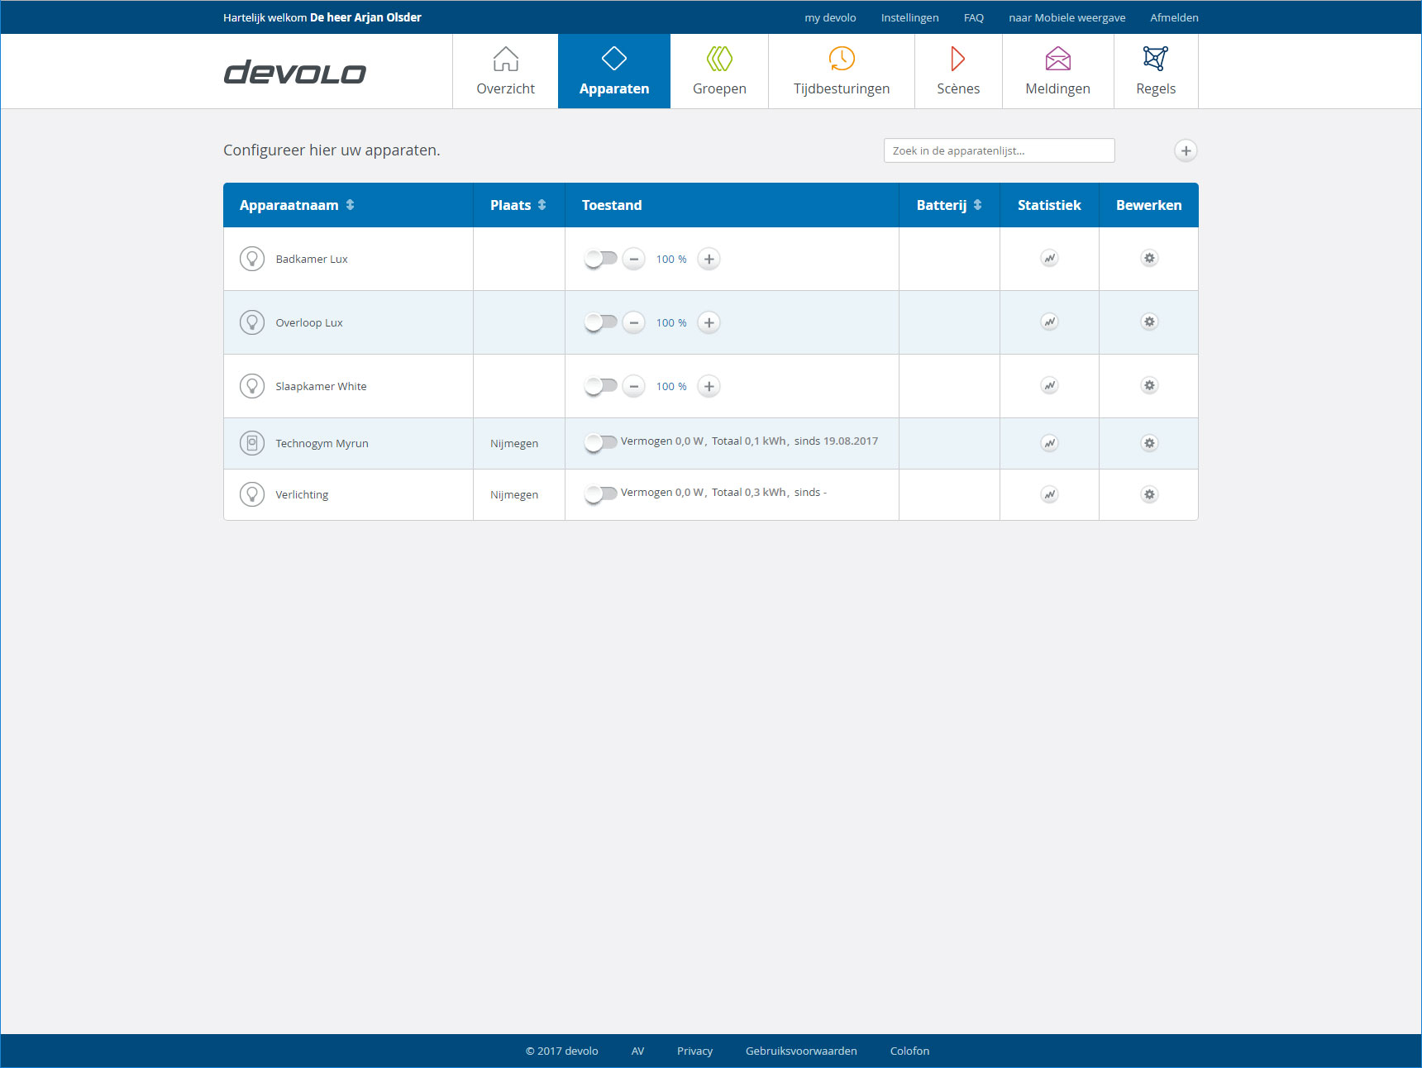Open Gebruiksvoorwaarden footer link
The image size is (1422, 1068).
click(801, 1051)
